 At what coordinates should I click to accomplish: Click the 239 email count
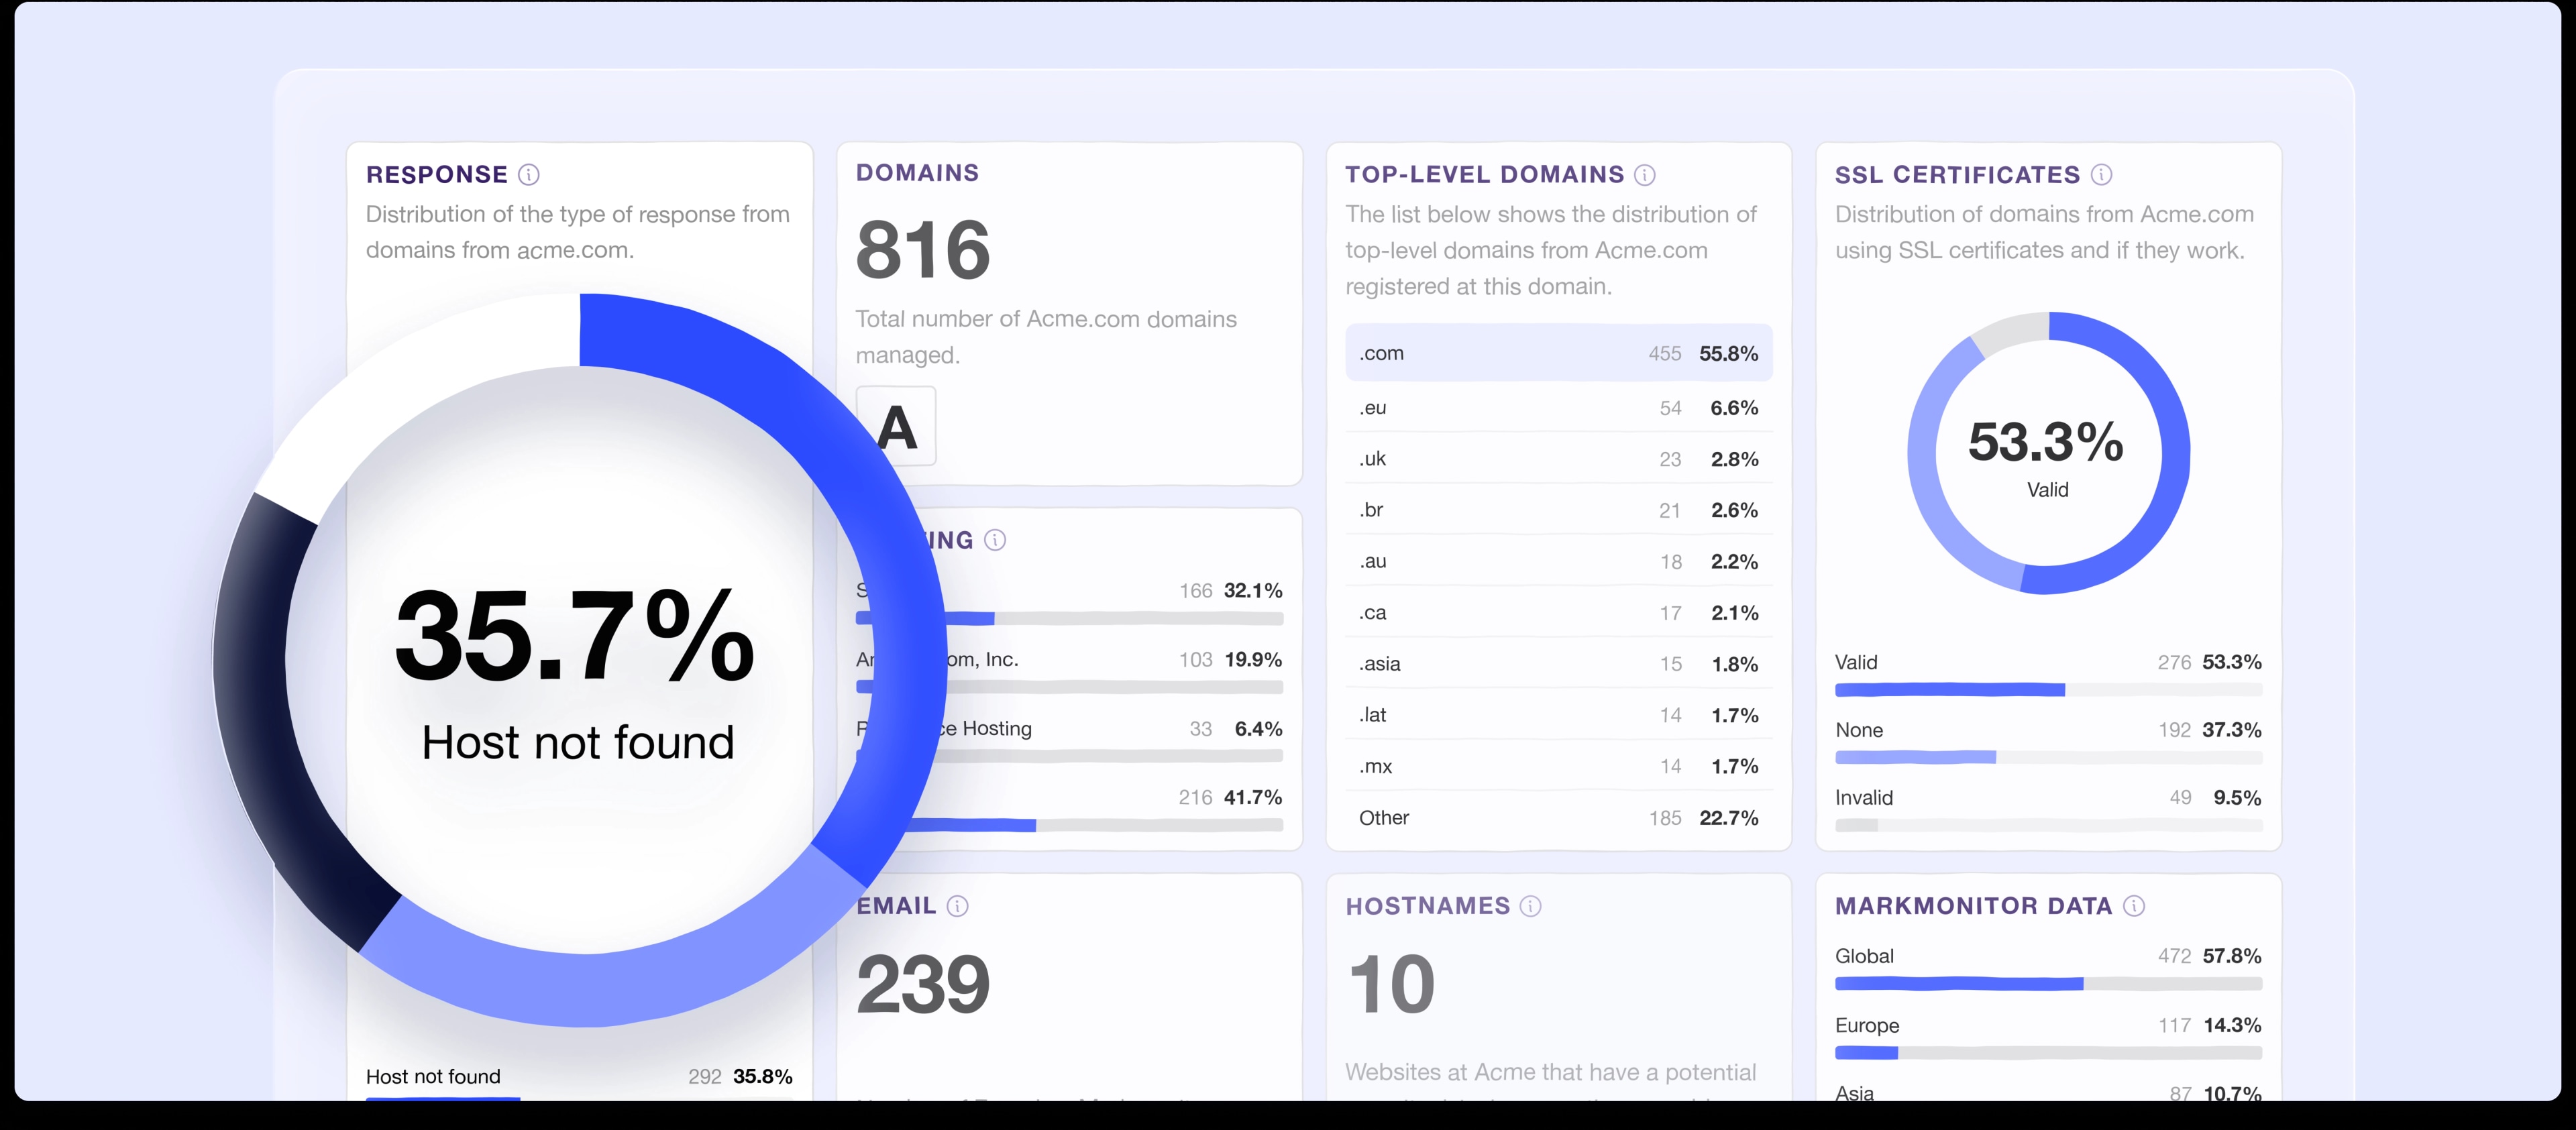(923, 985)
